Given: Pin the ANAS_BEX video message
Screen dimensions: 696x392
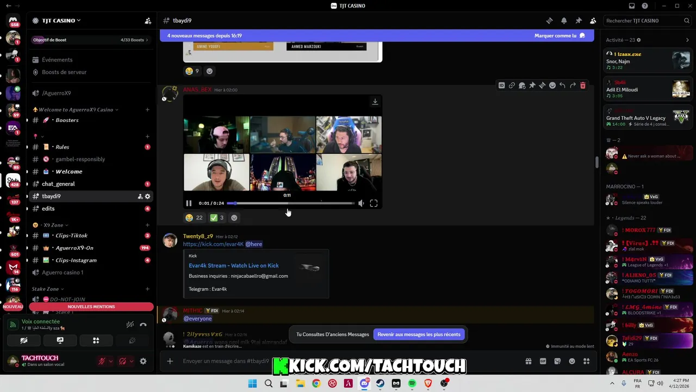Looking at the screenshot, I should coord(532,85).
